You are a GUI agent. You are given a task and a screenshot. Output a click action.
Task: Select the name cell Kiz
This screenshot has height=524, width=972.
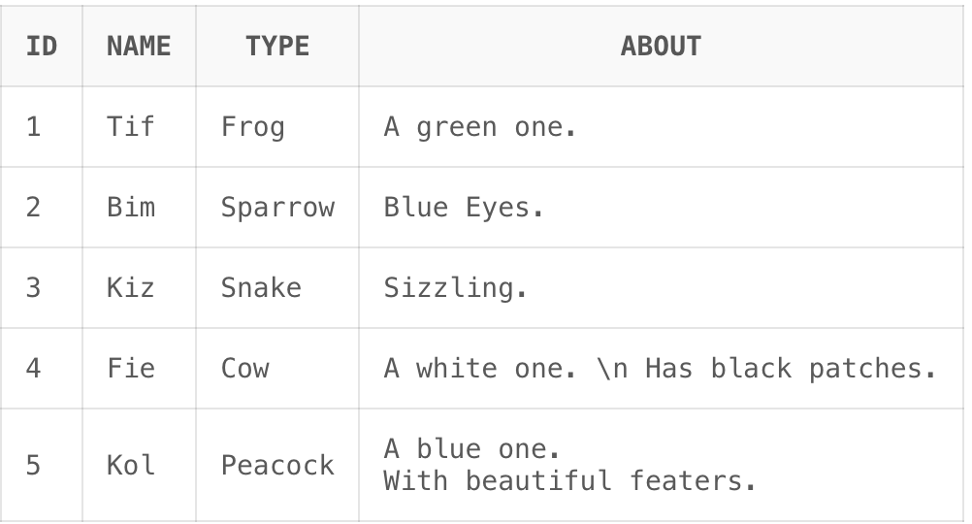[x=131, y=287]
